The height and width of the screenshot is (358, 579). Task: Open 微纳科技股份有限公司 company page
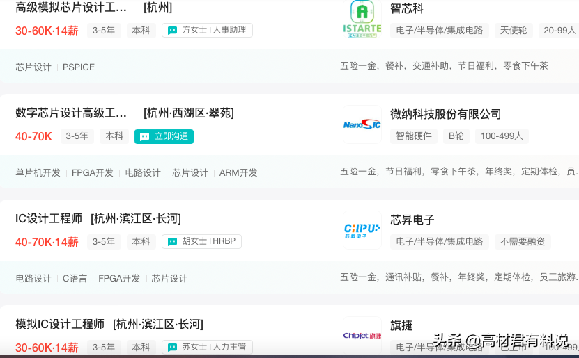click(x=446, y=114)
